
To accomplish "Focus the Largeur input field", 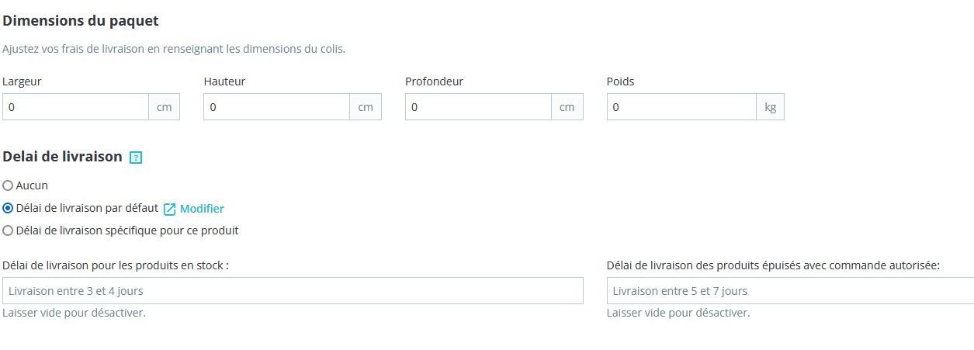I will click(x=75, y=107).
